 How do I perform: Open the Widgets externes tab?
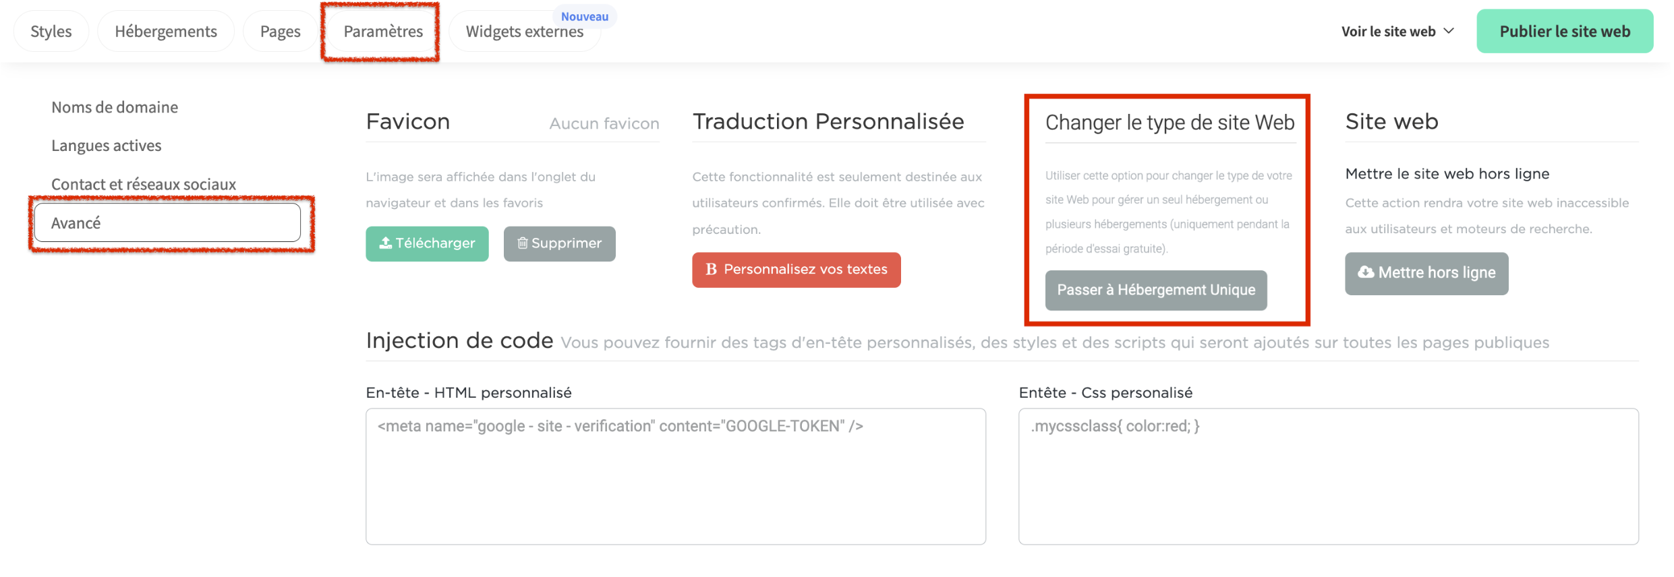[524, 32]
